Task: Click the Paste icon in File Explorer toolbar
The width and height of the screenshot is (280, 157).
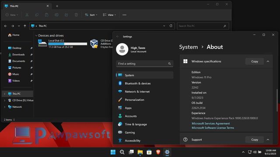Action: click(x=47, y=15)
